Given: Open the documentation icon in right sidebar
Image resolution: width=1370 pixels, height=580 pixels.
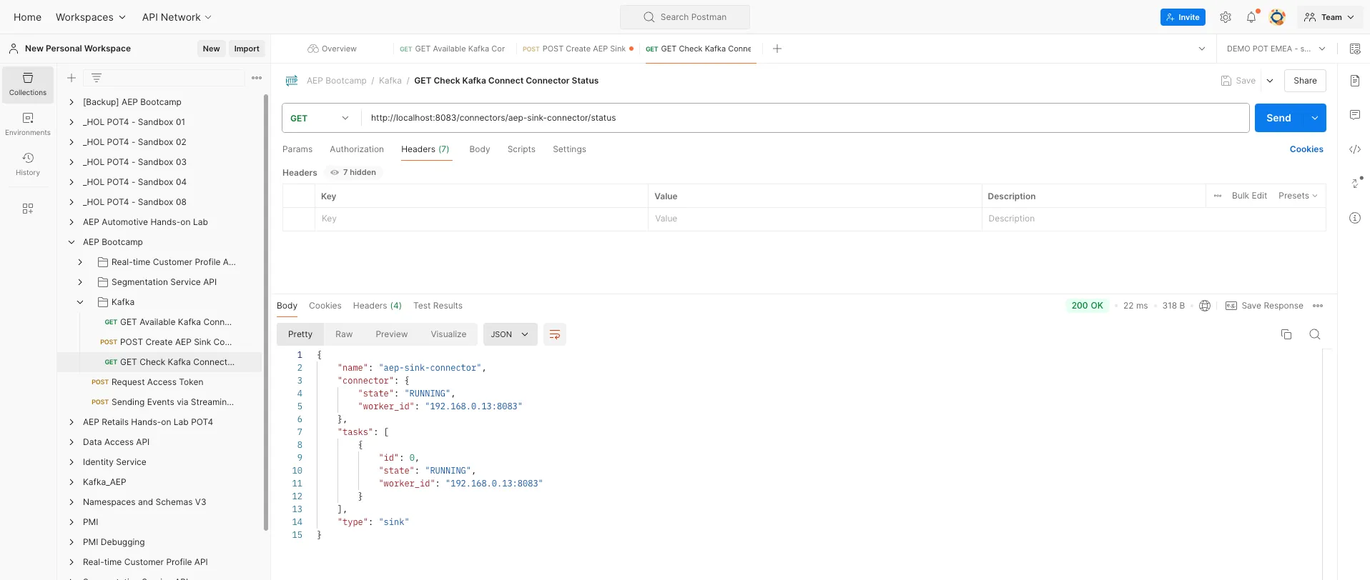Looking at the screenshot, I should pos(1355,81).
